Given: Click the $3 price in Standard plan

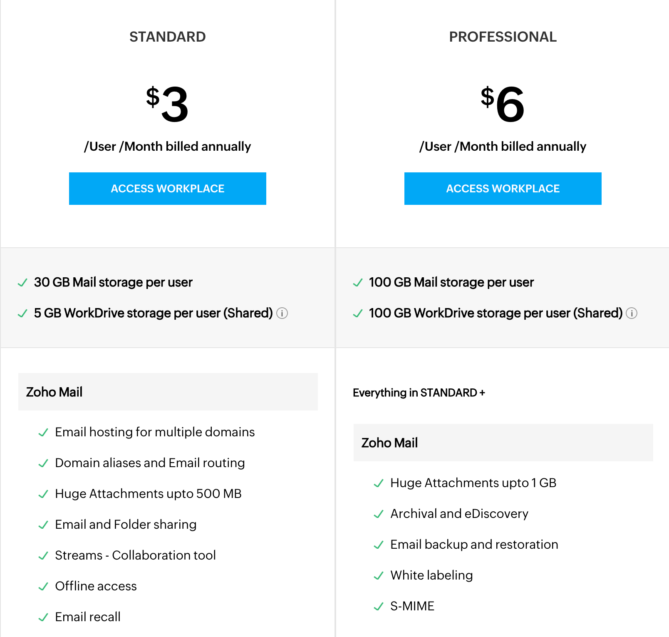Looking at the screenshot, I should pyautogui.click(x=167, y=104).
